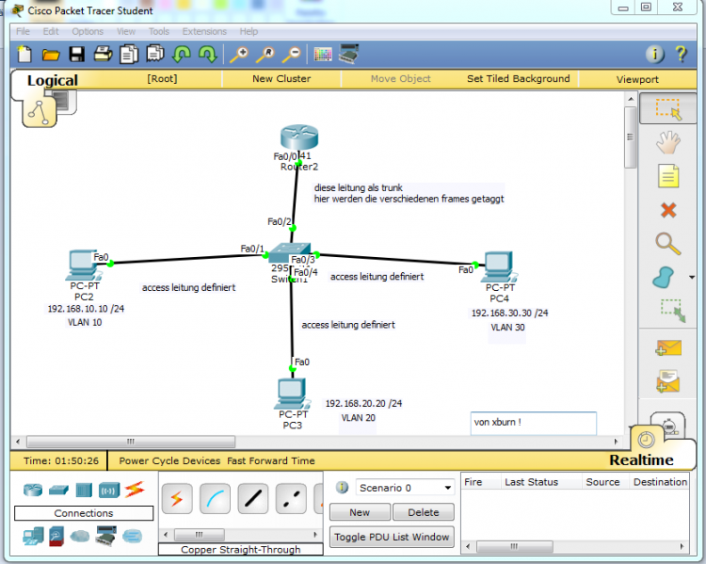The image size is (706, 564).
Task: Click the network information i icon
Action: point(654,54)
